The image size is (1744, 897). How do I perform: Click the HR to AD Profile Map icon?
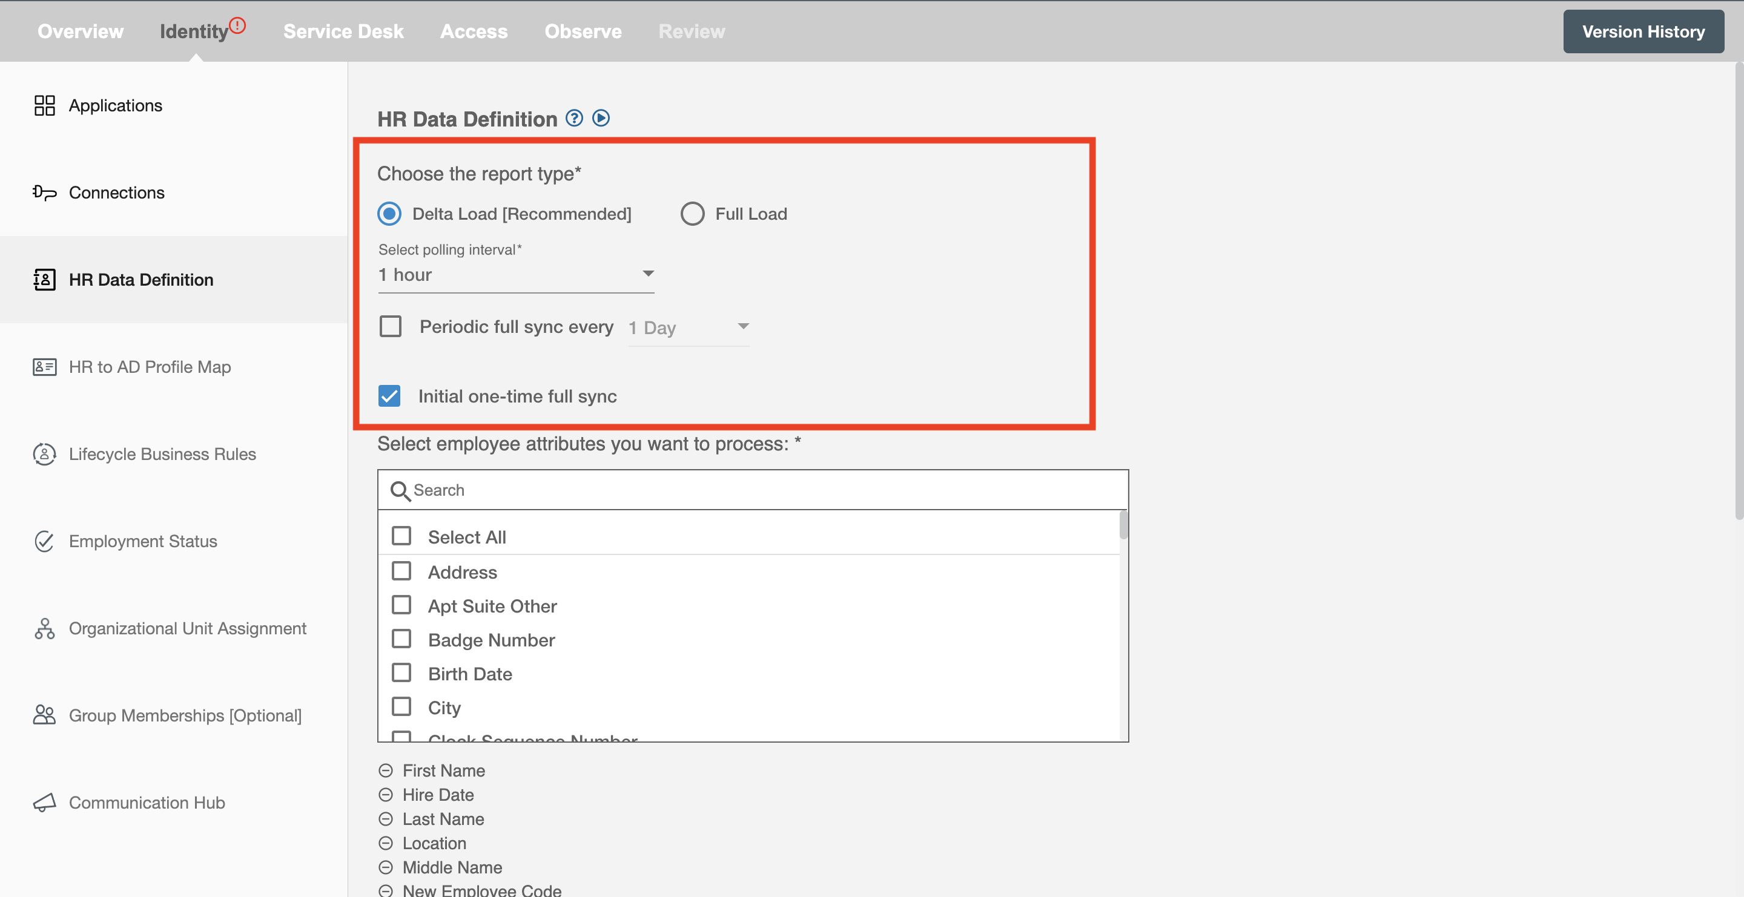click(44, 365)
